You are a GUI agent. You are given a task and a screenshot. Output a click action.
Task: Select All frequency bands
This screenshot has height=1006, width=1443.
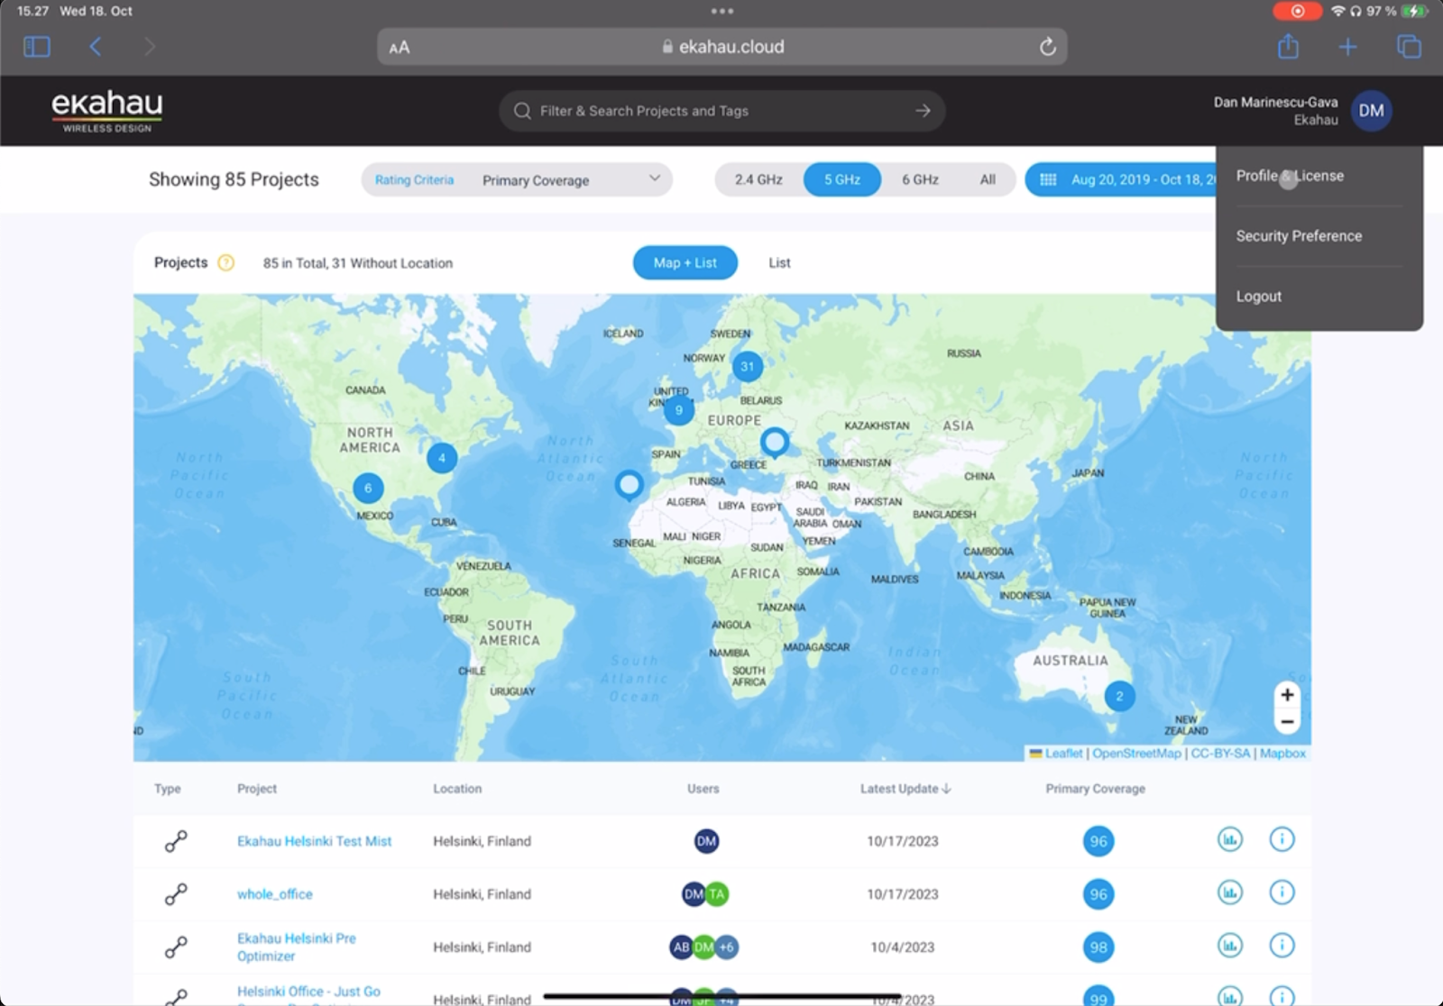(988, 180)
